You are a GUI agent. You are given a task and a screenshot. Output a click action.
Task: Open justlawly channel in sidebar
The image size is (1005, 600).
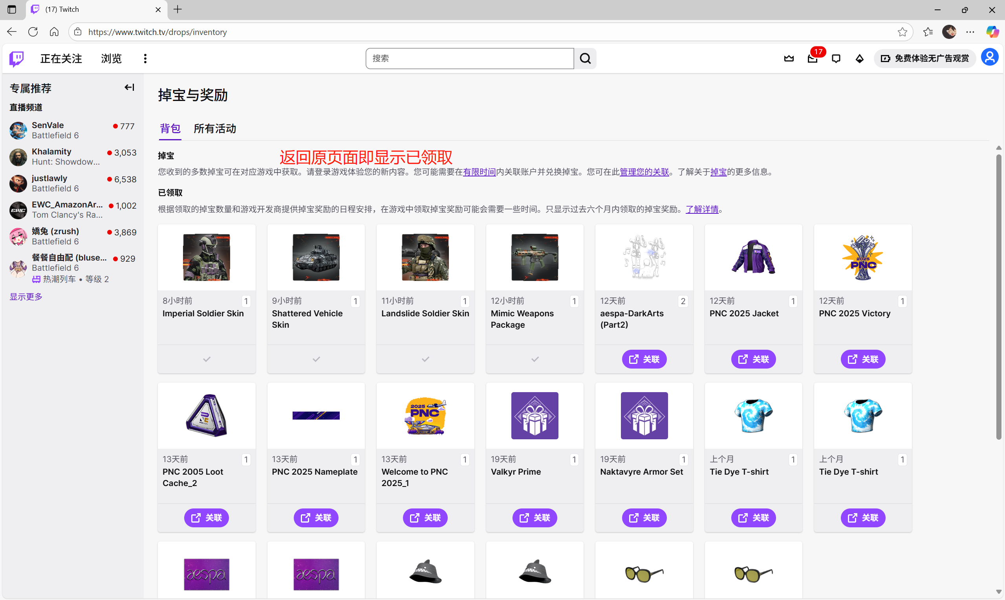(73, 183)
